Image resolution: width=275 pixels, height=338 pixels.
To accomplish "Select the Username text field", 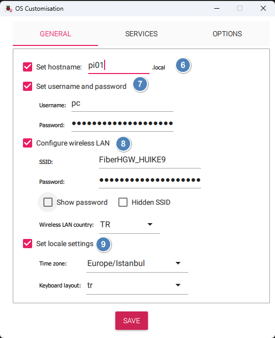I will coord(122,104).
